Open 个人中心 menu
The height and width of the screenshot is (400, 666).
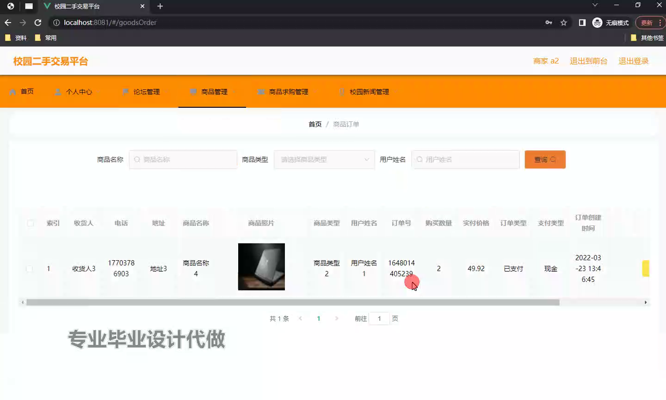[x=77, y=92]
